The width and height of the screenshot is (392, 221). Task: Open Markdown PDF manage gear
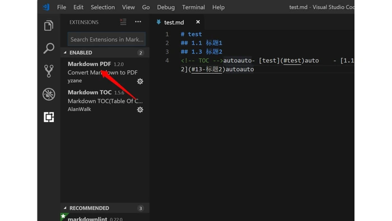tap(140, 81)
